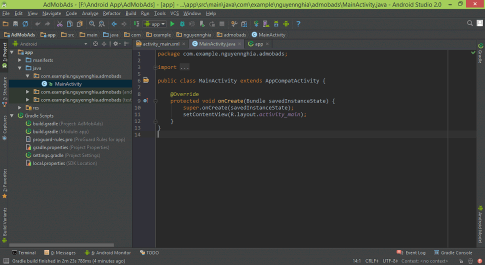Open the Navigate menu
485x265 pixels.
tap(51, 13)
